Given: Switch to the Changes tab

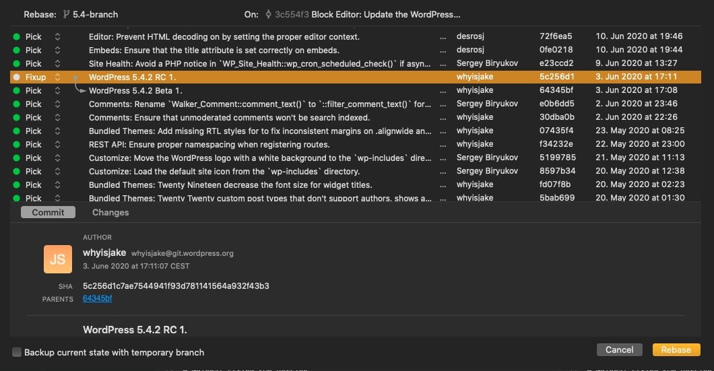Looking at the screenshot, I should [x=110, y=212].
